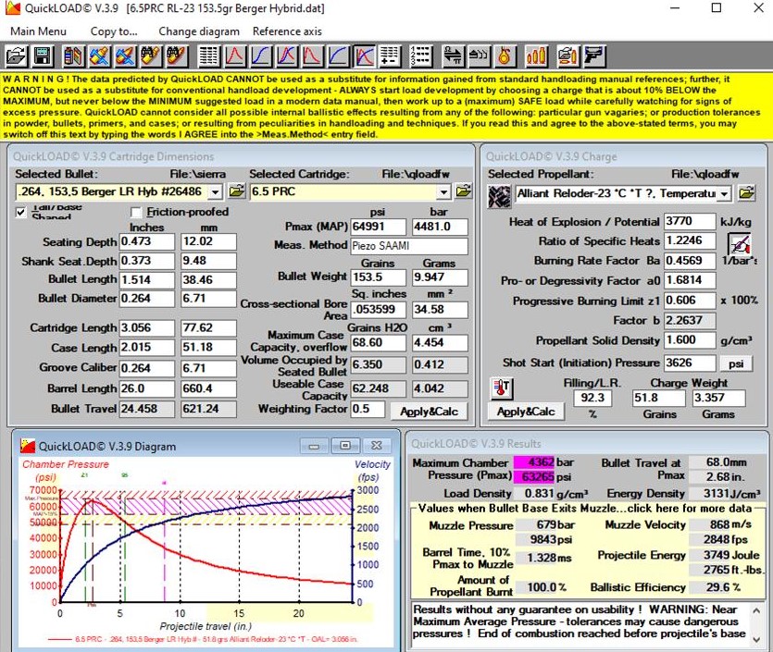Click the Weighting Factor field 0.5
773x652 pixels.
pos(368,409)
